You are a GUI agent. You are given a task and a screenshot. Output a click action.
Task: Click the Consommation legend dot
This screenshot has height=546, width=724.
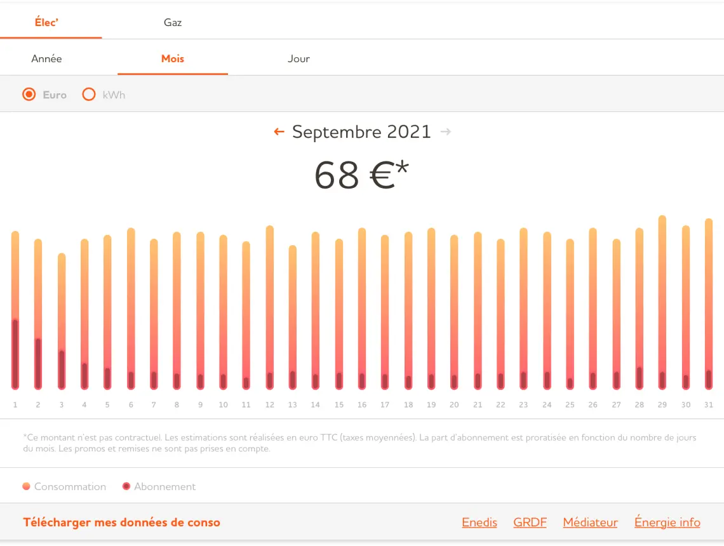[x=26, y=486]
